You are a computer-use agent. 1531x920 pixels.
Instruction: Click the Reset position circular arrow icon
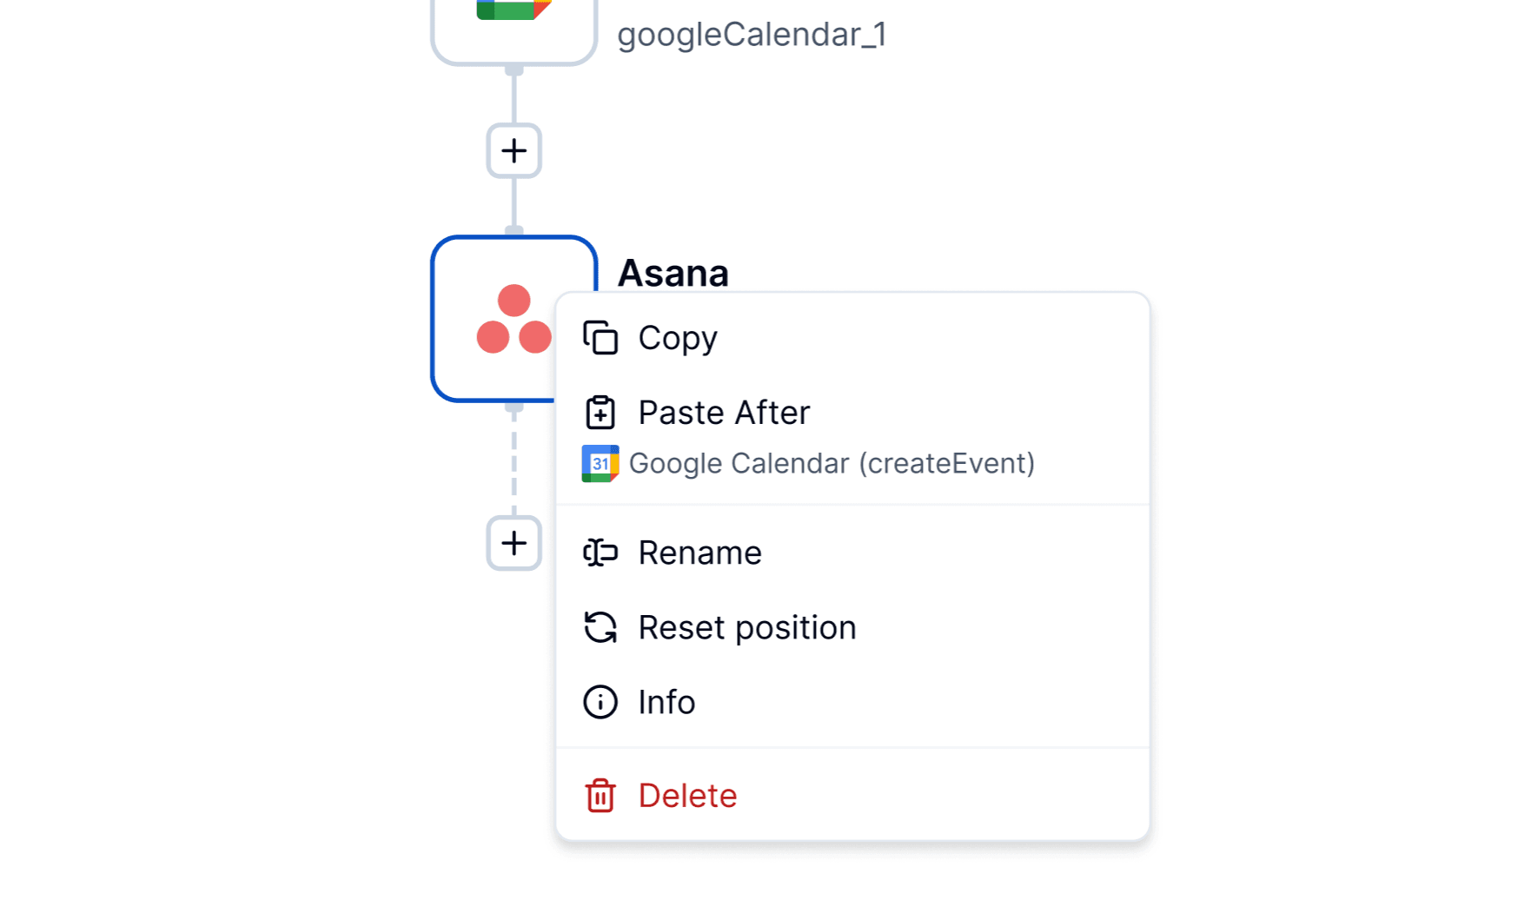(x=600, y=627)
